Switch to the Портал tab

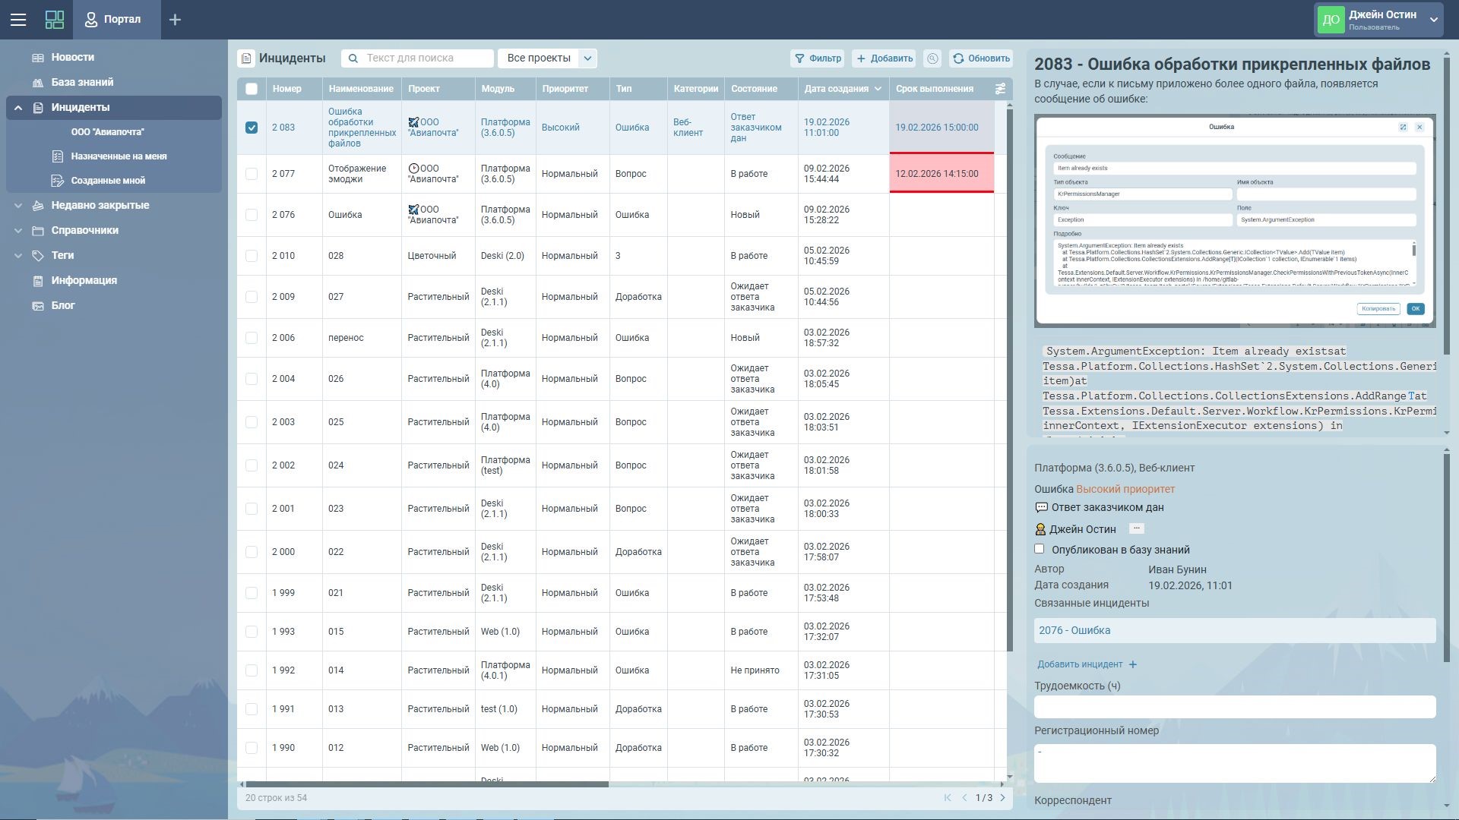click(117, 20)
